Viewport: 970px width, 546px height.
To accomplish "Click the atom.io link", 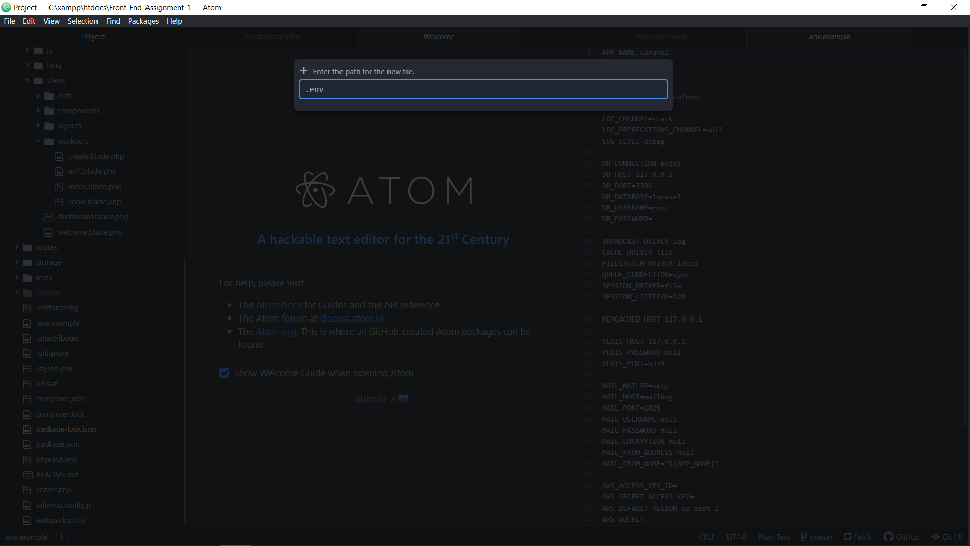I will [370, 399].
